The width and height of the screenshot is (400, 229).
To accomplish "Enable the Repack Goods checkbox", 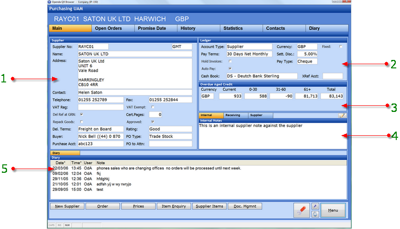I will coord(82,122).
